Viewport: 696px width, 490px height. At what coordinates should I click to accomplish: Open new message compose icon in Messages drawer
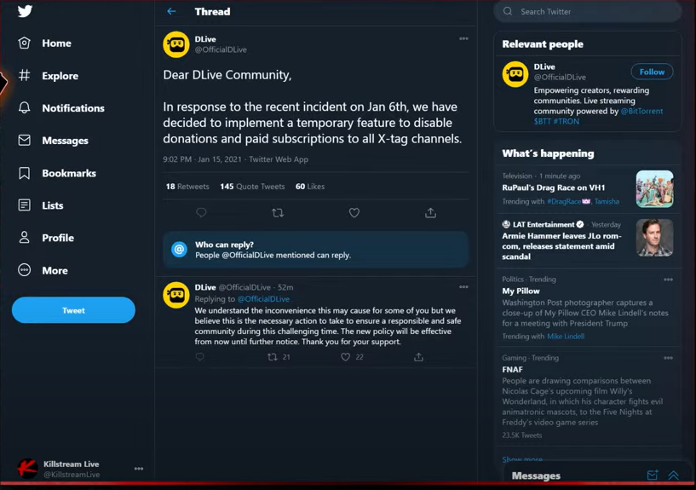click(652, 476)
